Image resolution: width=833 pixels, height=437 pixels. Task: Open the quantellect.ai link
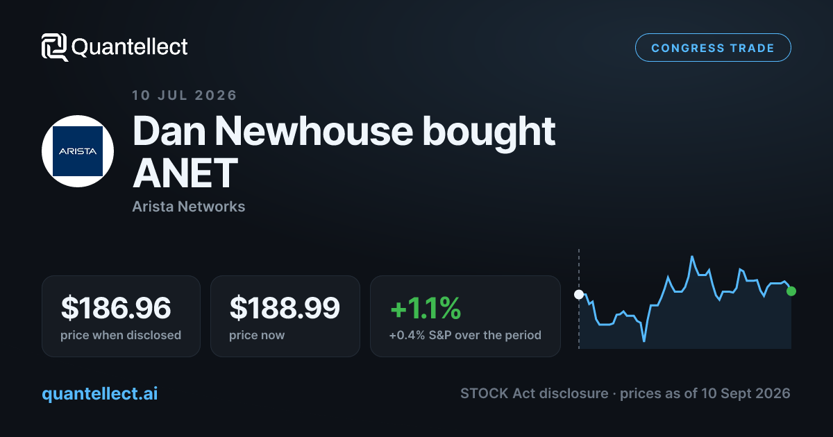[x=100, y=393]
